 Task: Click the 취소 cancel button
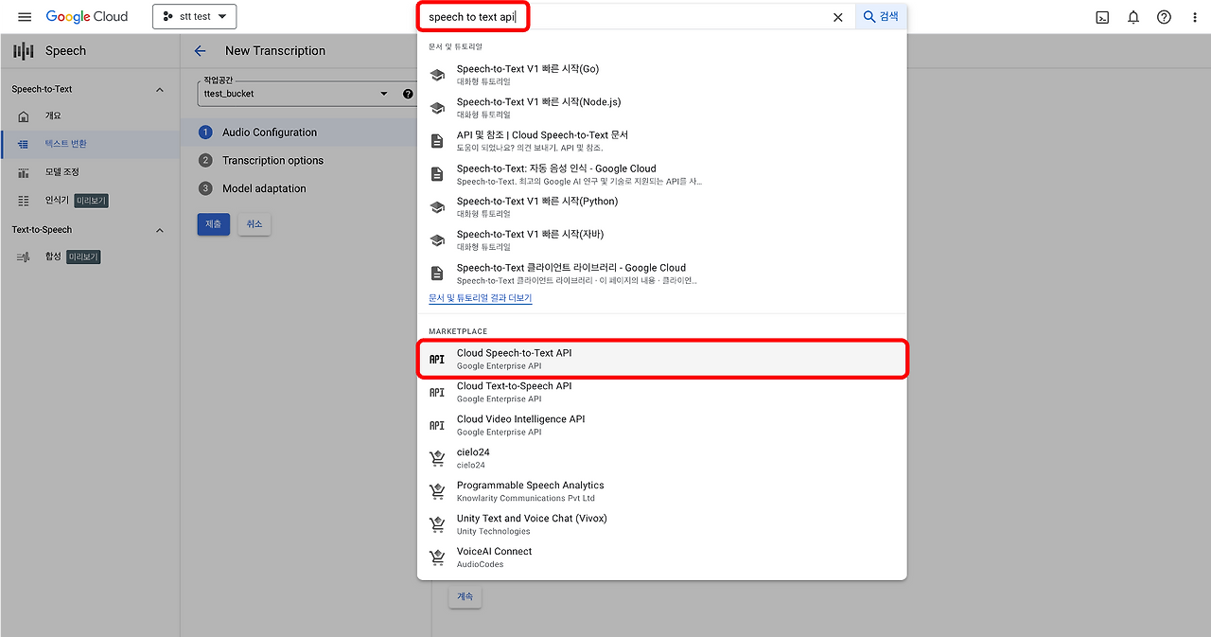click(254, 223)
